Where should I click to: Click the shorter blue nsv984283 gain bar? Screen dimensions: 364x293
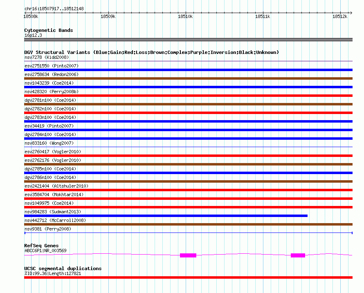(166, 216)
